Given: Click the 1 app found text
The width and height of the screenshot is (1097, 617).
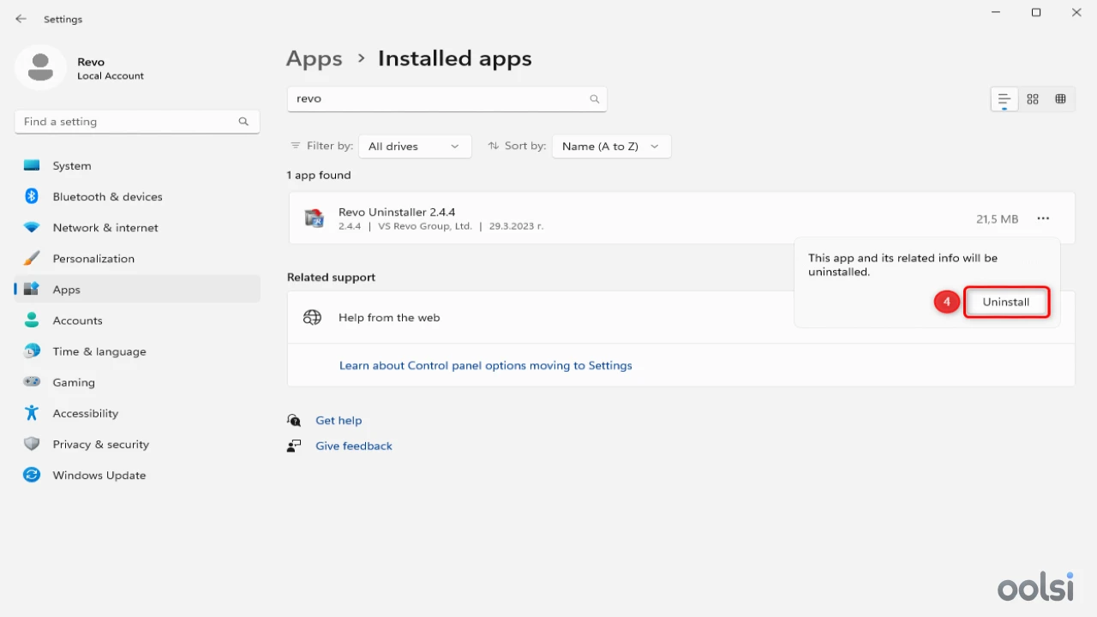Looking at the screenshot, I should point(319,175).
